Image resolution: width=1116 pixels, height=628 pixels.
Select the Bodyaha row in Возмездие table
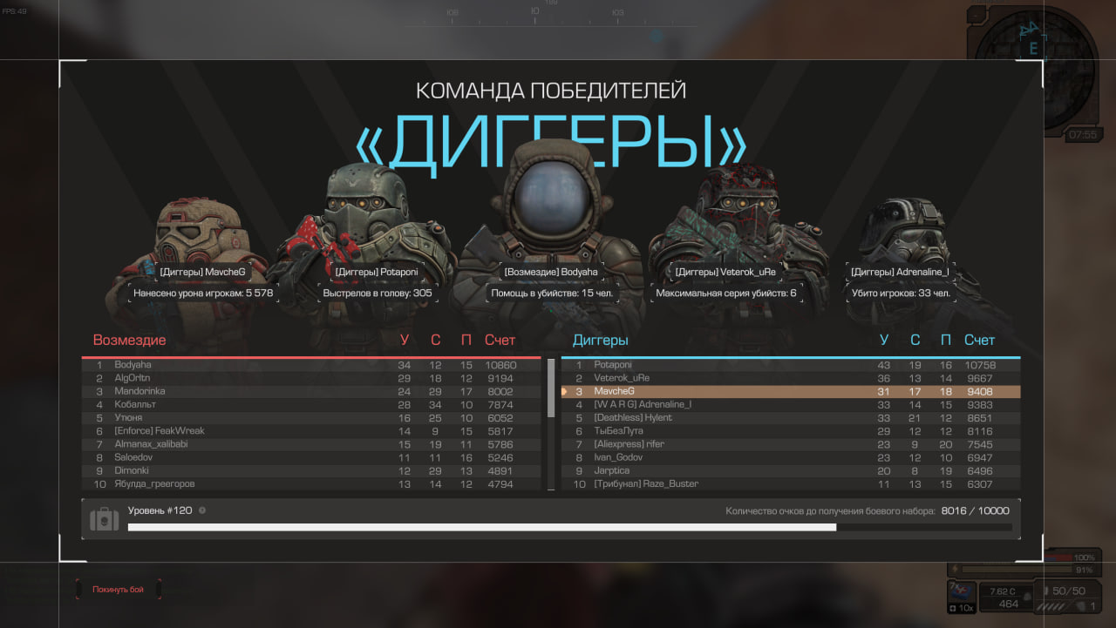(311, 365)
